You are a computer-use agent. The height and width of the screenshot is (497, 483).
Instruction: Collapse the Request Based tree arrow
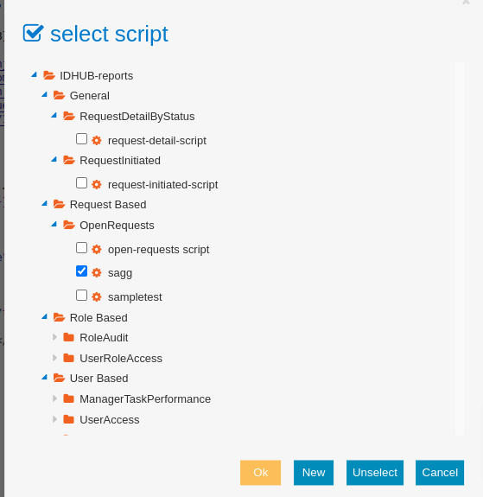[x=45, y=203]
